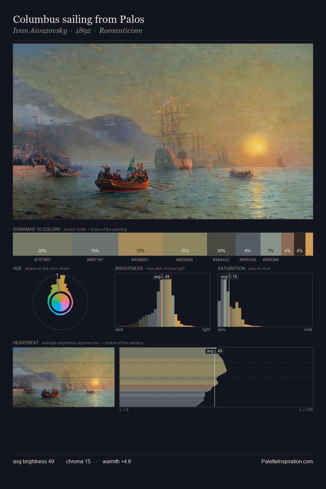This screenshot has width=326, height=489.
Task: Select the brown 4% swatch
Action: tap(288, 244)
